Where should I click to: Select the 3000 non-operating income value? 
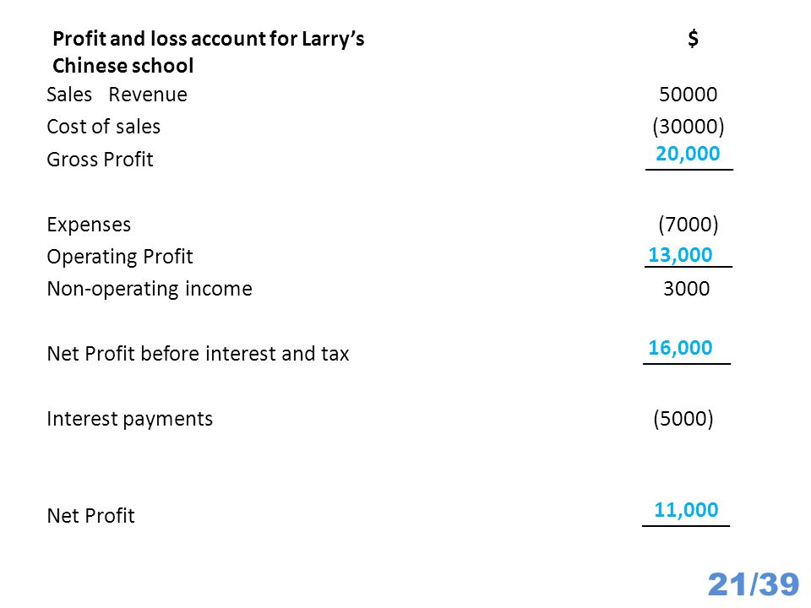686,289
